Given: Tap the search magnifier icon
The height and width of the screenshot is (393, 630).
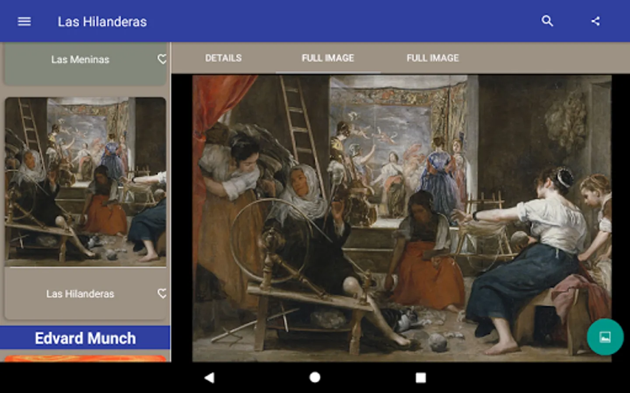Looking at the screenshot, I should click(547, 21).
